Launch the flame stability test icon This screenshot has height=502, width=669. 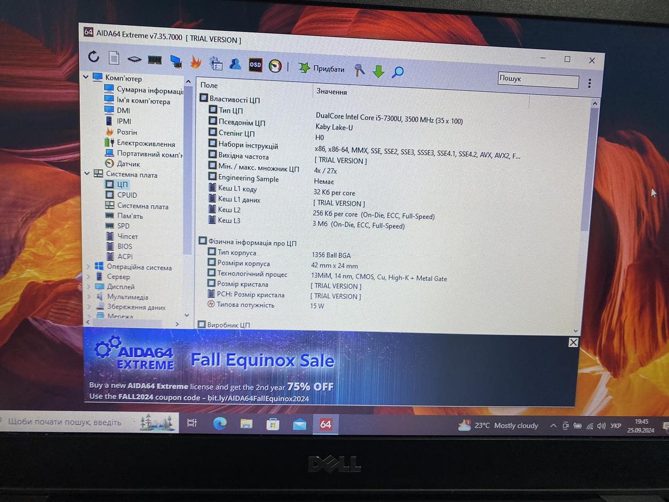tap(195, 62)
